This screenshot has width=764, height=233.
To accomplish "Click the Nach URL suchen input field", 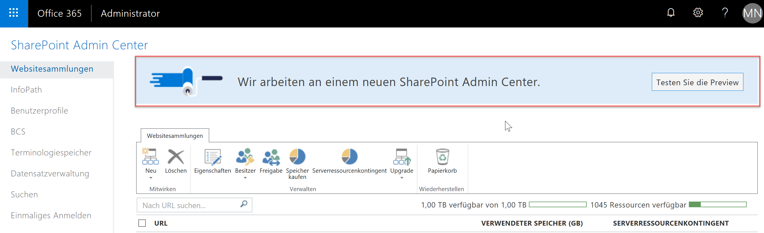I will coord(189,205).
